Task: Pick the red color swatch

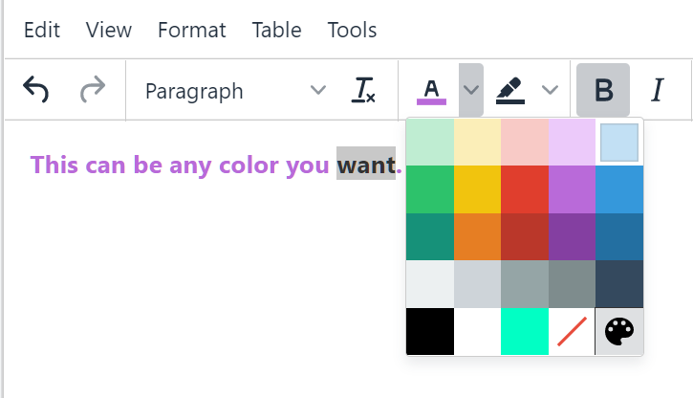Action: 525,188
